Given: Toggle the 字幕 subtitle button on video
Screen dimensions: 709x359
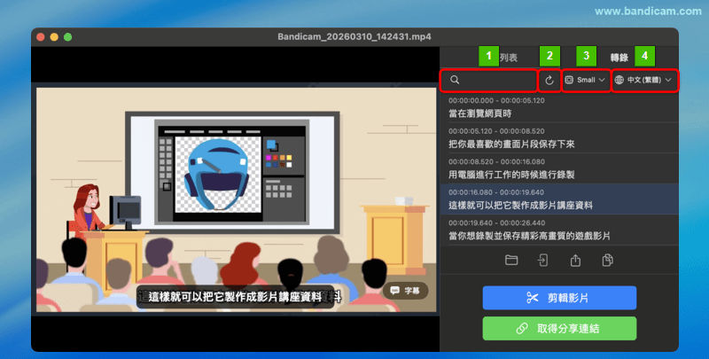Looking at the screenshot, I should click(405, 291).
